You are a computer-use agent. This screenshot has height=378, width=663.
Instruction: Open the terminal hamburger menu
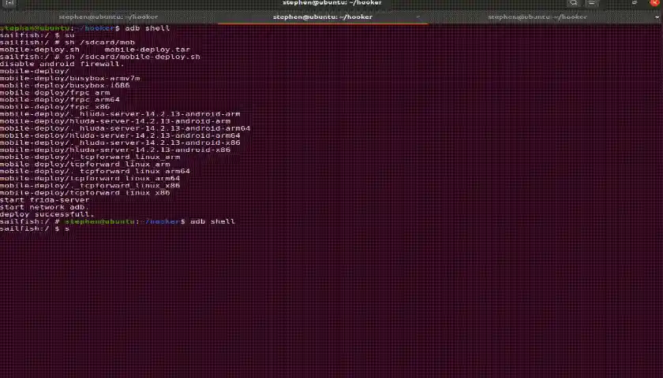coord(590,3)
